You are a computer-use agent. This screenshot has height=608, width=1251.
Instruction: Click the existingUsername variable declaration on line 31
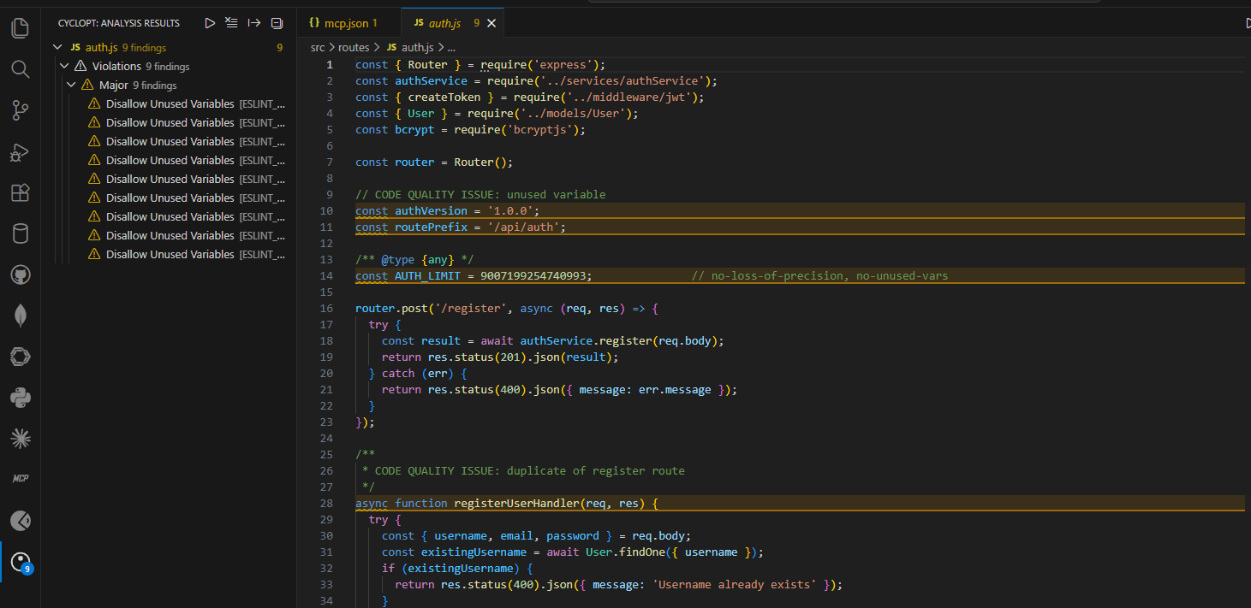(x=474, y=552)
